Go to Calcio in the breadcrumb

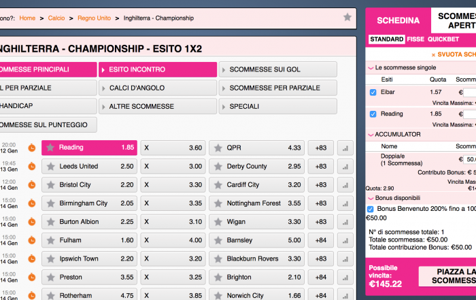coord(56,18)
